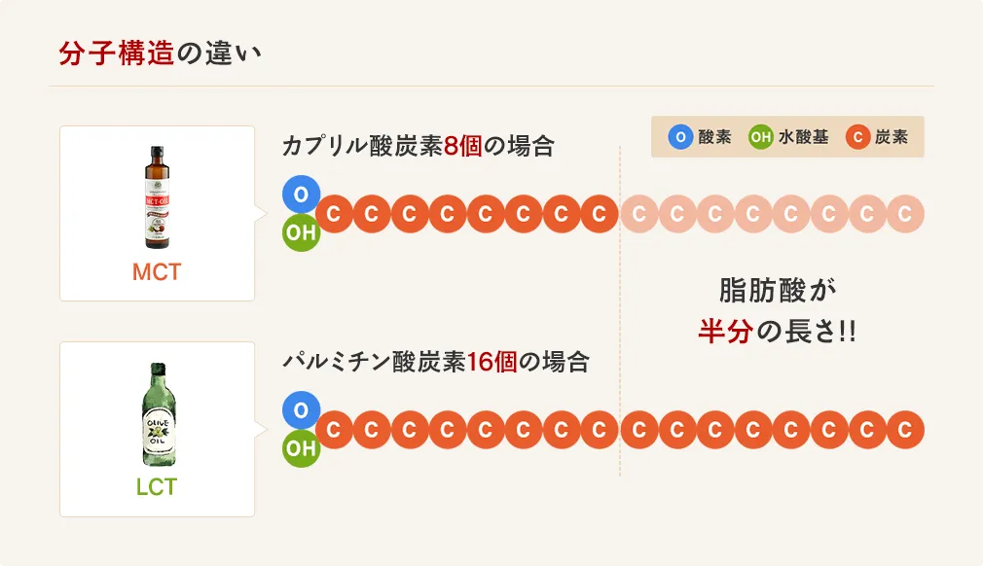Image resolution: width=983 pixels, height=566 pixels.
Task: Click the first carbon C in the caprylic chain
Action: tap(334, 214)
